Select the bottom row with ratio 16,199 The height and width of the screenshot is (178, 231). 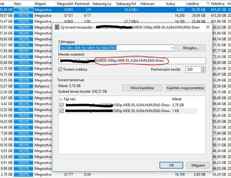click(115, 174)
